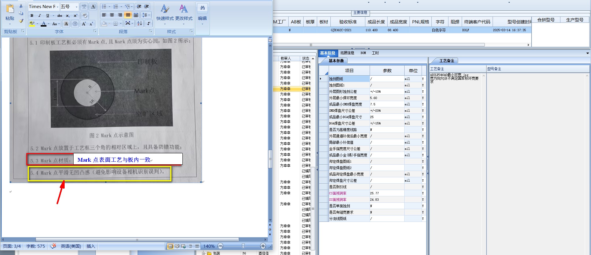
Task: Click the Shading paint bucket icon
Action: 104,23
